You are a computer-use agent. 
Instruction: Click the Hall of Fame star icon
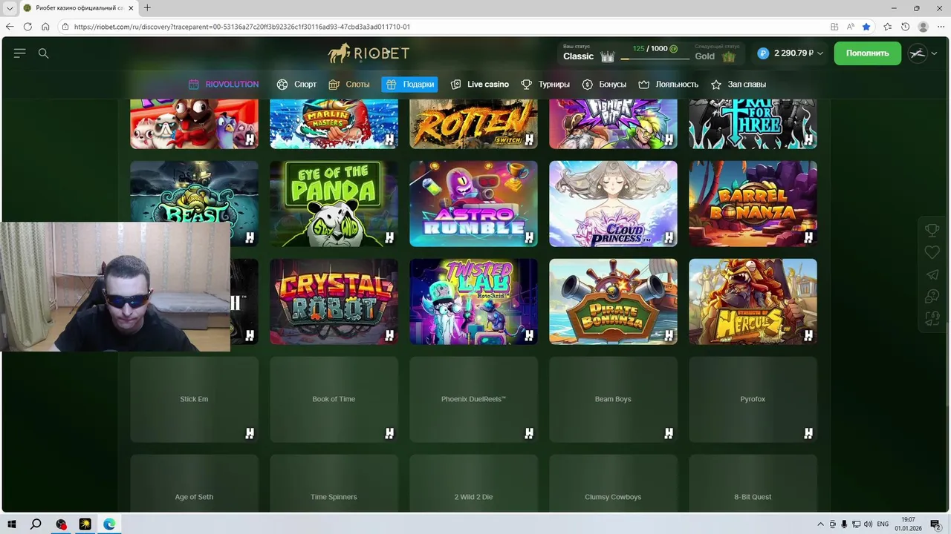pos(716,85)
